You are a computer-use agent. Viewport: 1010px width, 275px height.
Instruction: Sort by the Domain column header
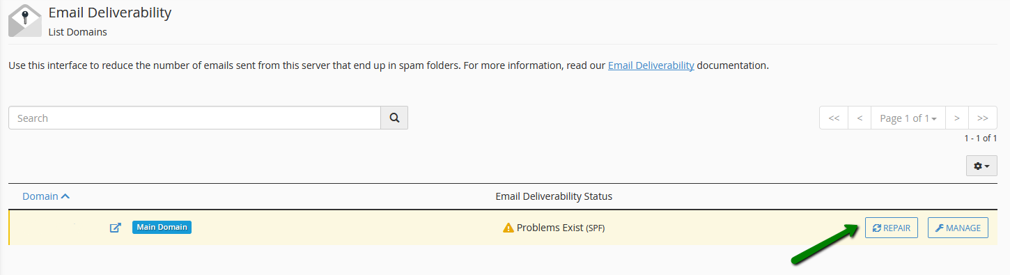point(40,196)
